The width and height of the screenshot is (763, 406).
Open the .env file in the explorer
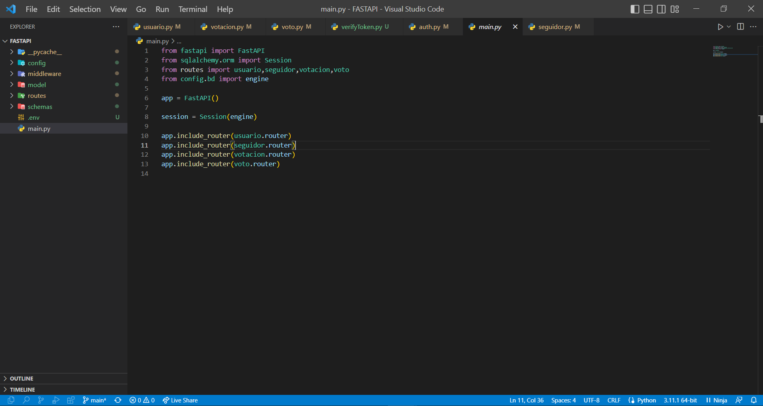coord(64,117)
